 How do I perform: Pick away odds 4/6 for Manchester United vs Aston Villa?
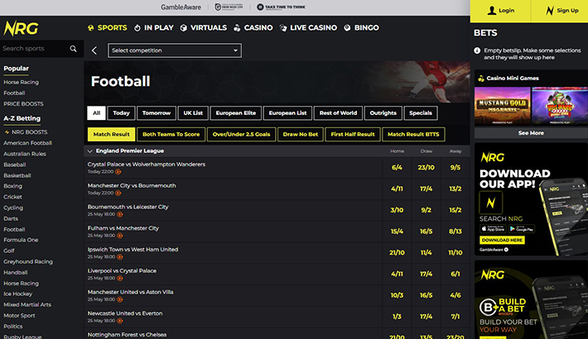(455, 295)
